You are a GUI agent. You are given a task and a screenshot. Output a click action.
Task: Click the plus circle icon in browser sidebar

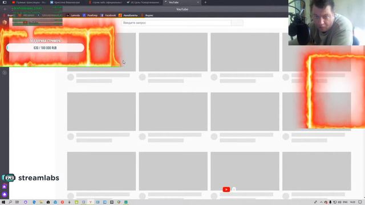tap(5, 72)
